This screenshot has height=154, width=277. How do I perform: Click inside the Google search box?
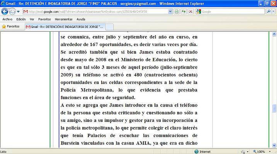(x=233, y=12)
